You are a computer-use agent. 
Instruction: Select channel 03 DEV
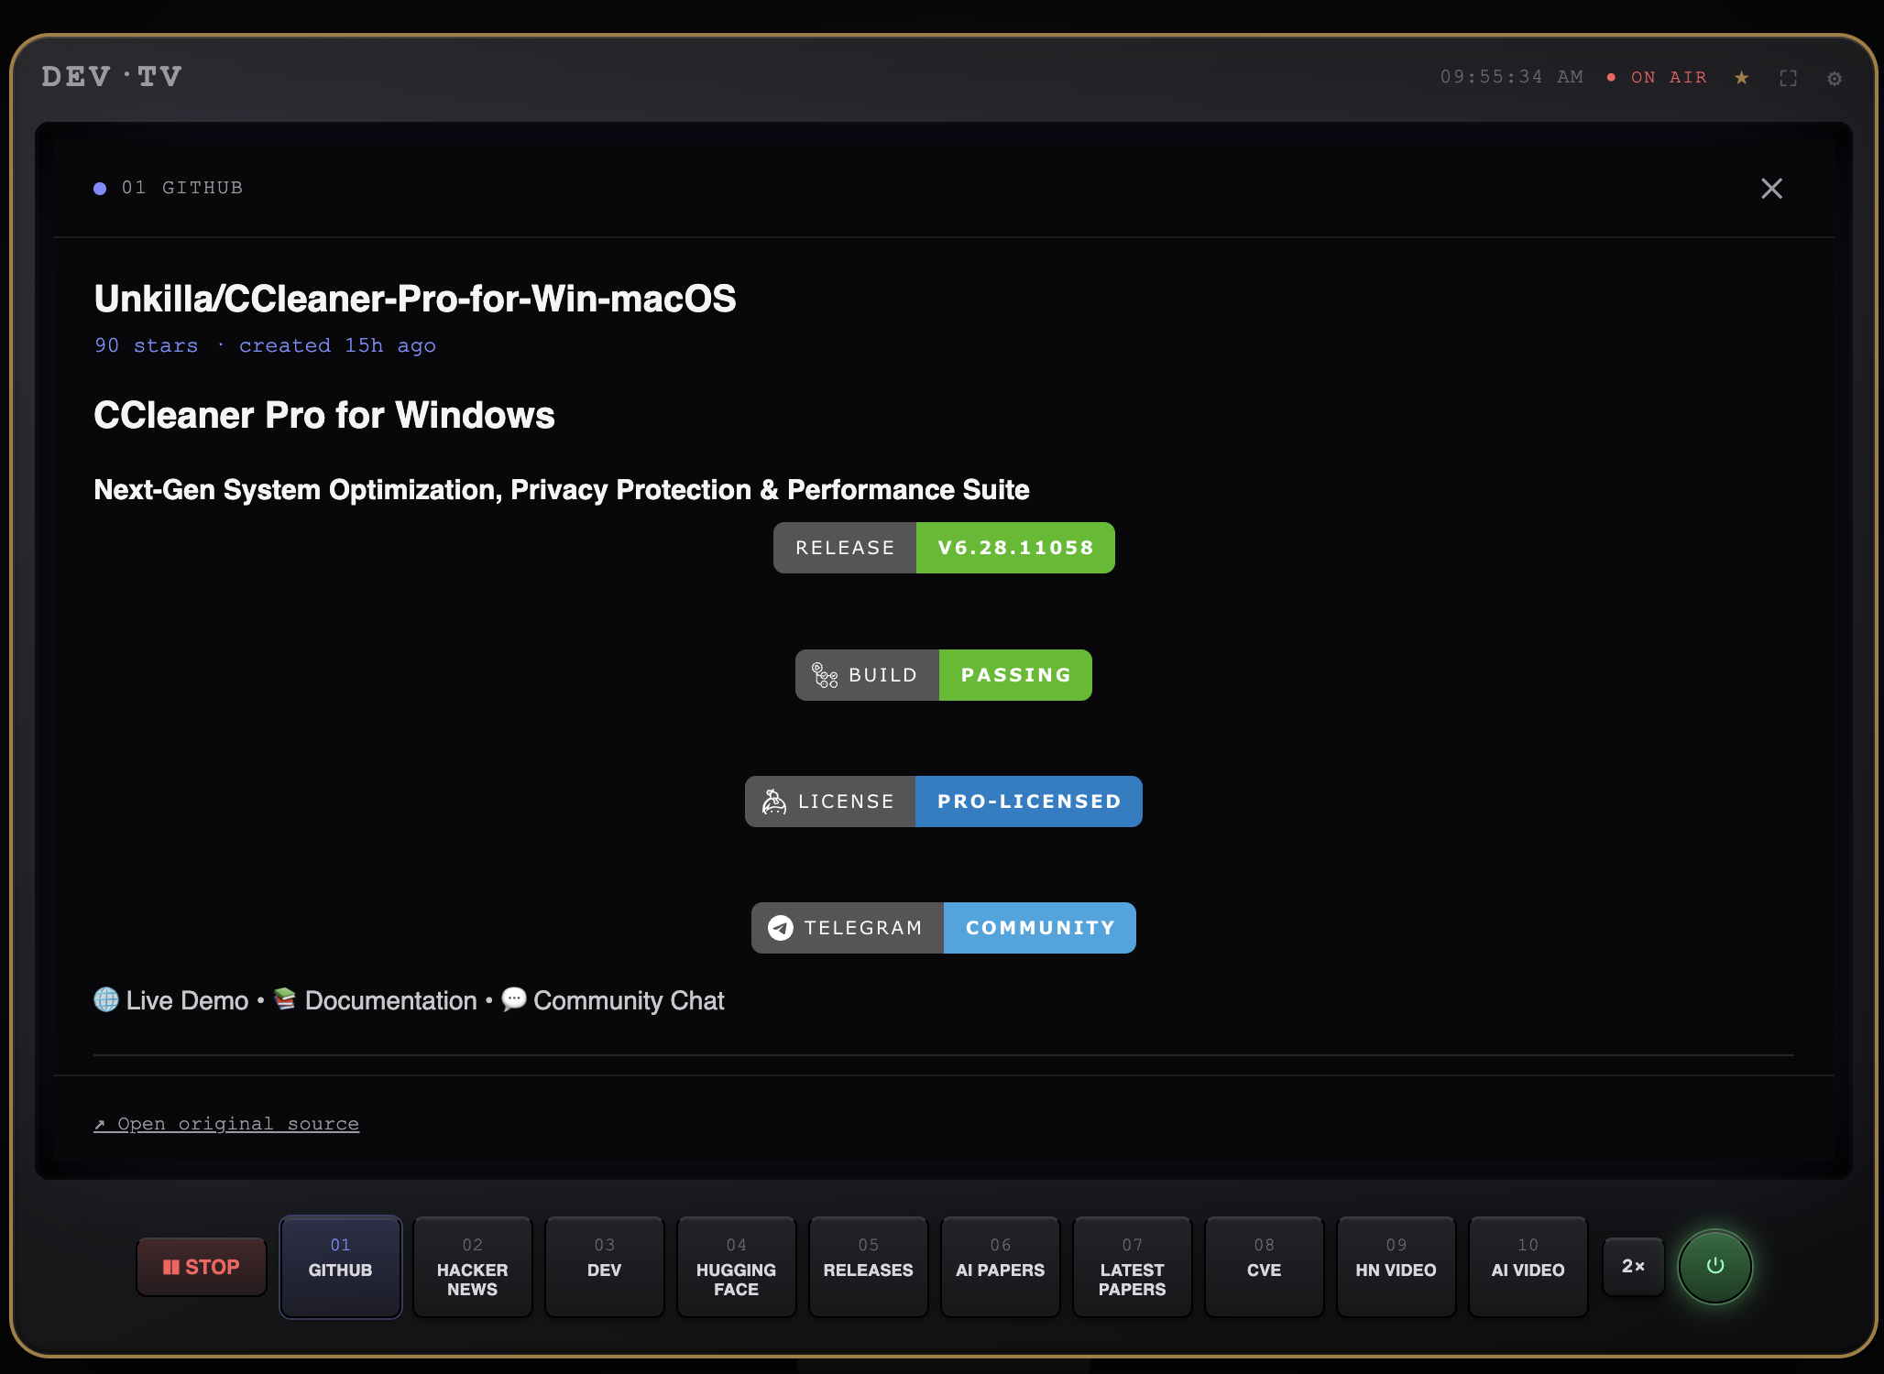(x=604, y=1267)
